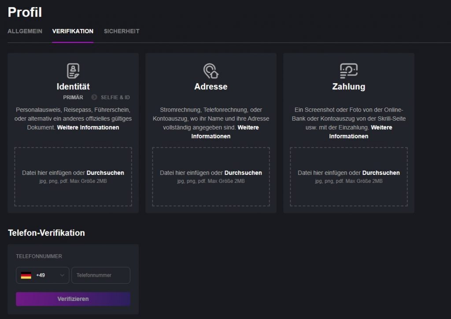The width and height of the screenshot is (451, 319).
Task: Open the +49 country code dropdown
Action: tap(43, 275)
